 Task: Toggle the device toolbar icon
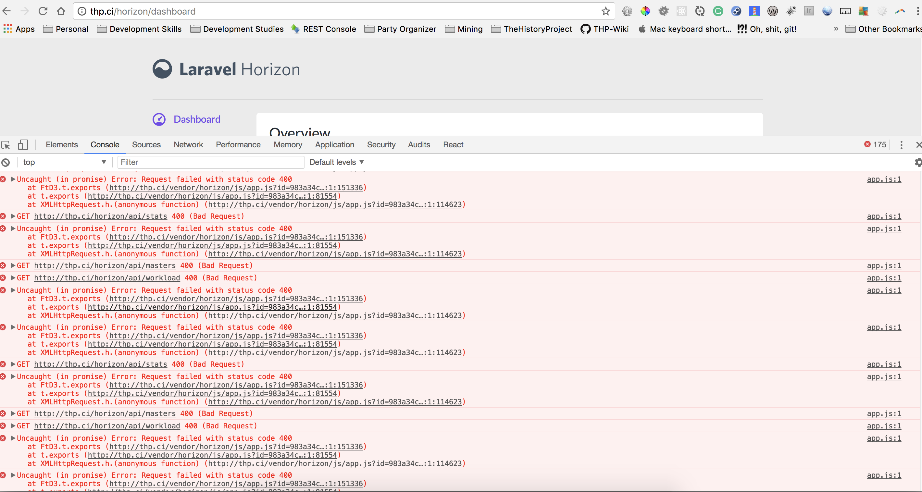pyautogui.click(x=23, y=145)
